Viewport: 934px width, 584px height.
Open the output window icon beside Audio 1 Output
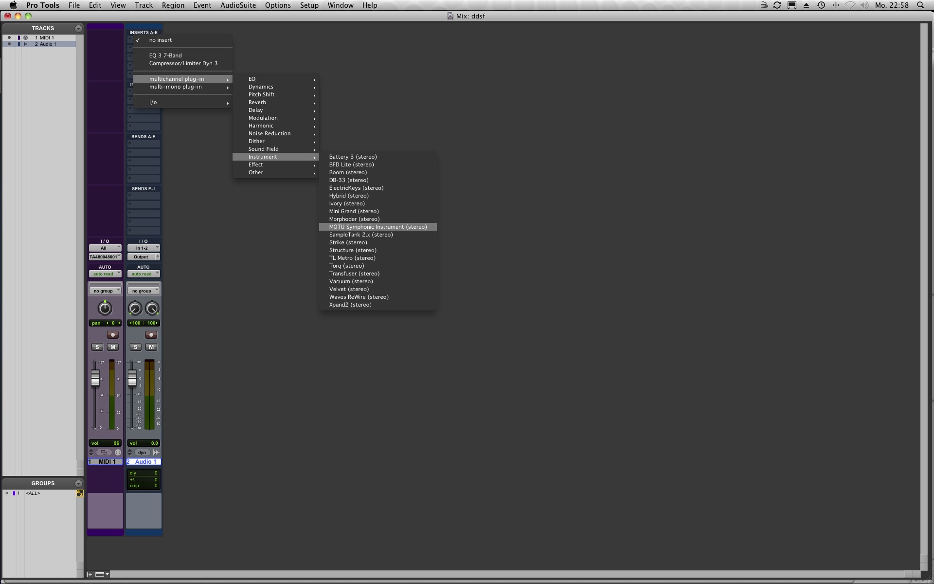pyautogui.click(x=158, y=257)
